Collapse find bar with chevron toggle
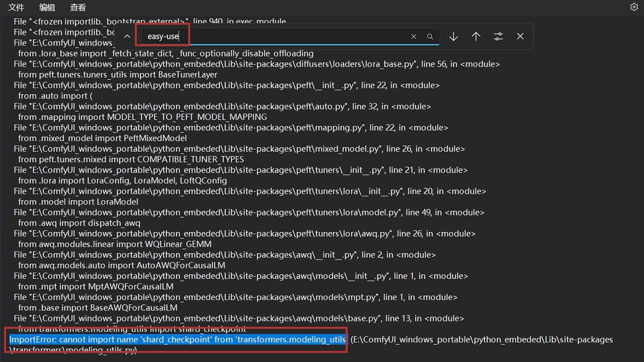644x362 pixels. 127,36
